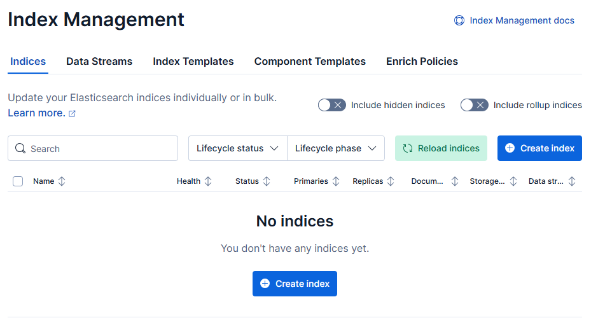This screenshot has width=591, height=332.
Task: Turn on Include rollup indices toggle
Action: [x=474, y=105]
